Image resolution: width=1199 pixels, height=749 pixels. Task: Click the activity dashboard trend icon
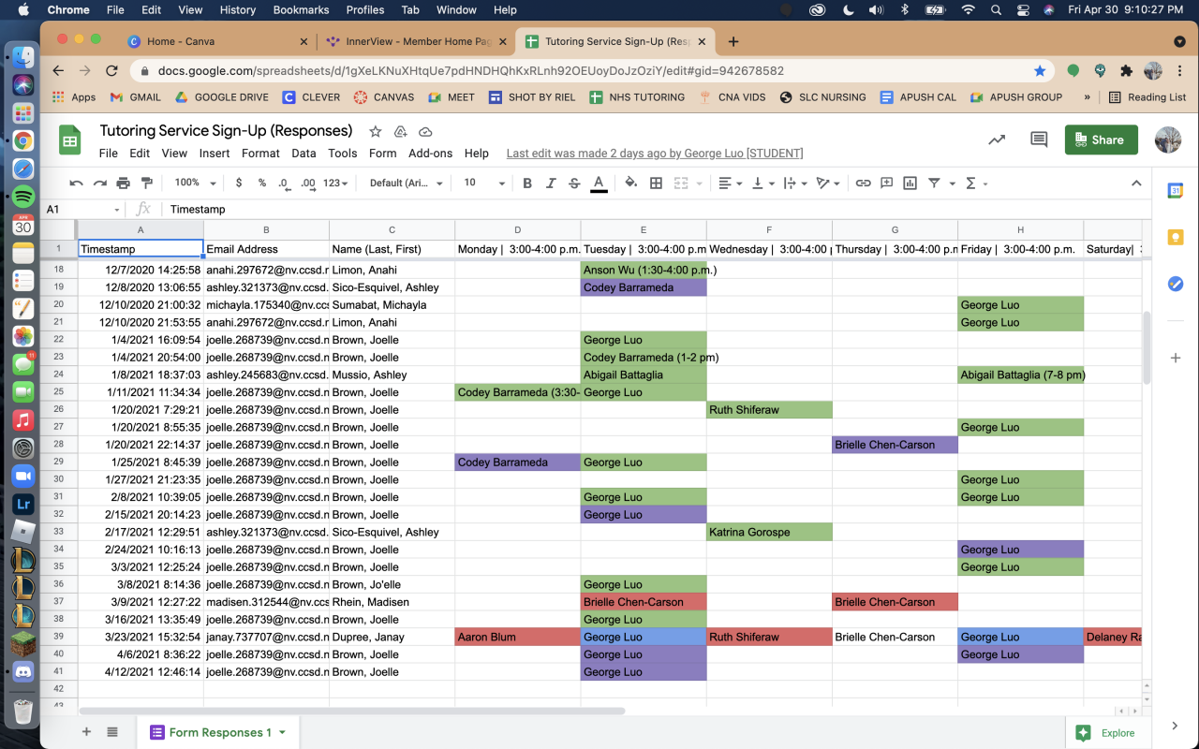[997, 140]
